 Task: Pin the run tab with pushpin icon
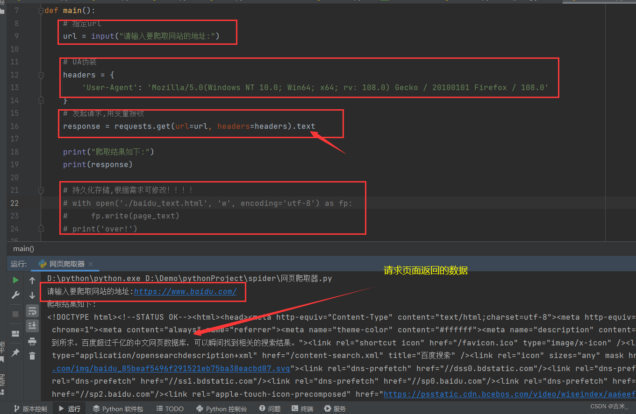click(15, 353)
